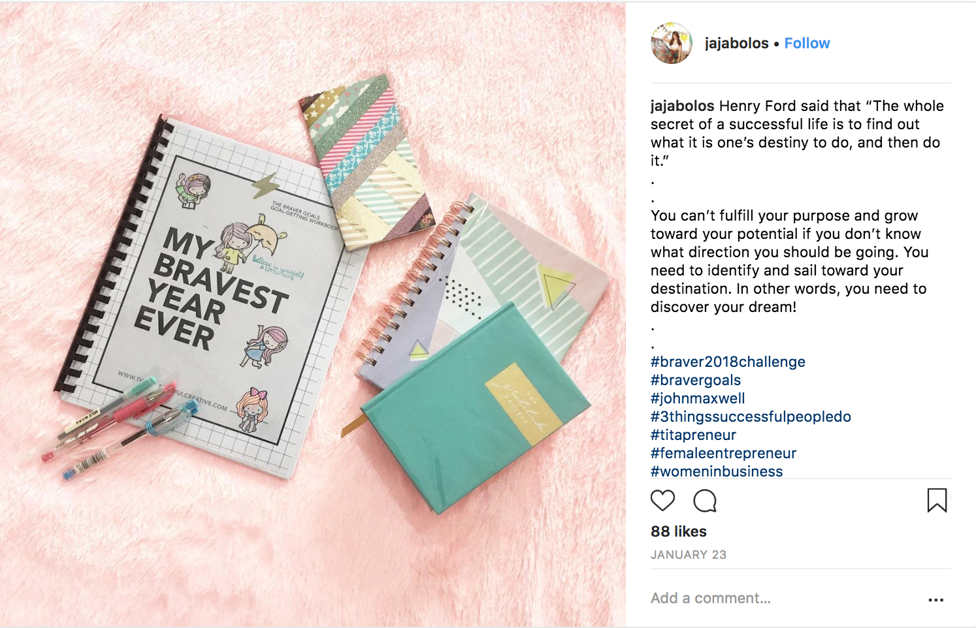Open the #bravergoals hashtag

(x=696, y=380)
